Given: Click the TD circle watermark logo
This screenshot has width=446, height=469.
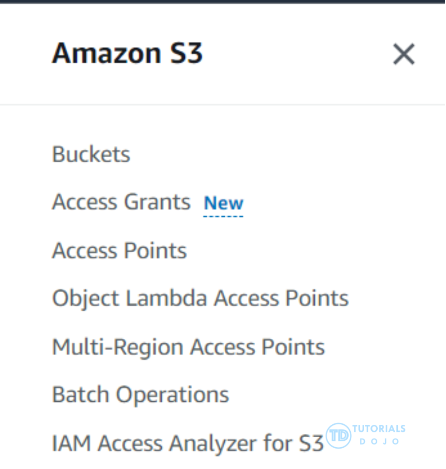Looking at the screenshot, I should click(338, 436).
